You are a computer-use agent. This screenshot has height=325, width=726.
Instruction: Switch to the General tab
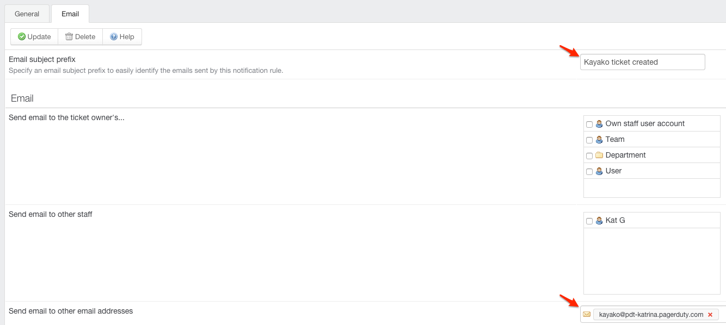27,14
